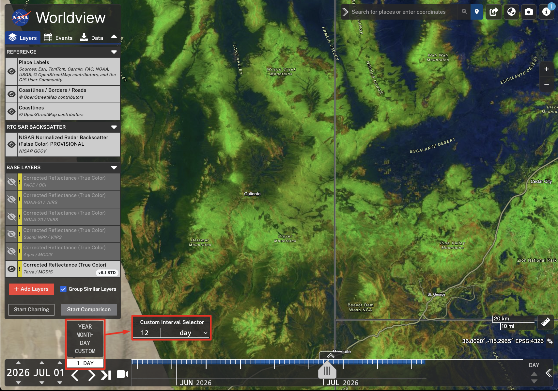Hide the Coastlines / Borders / Roads layer
Viewport: 558px width, 391px height.
click(x=11, y=94)
